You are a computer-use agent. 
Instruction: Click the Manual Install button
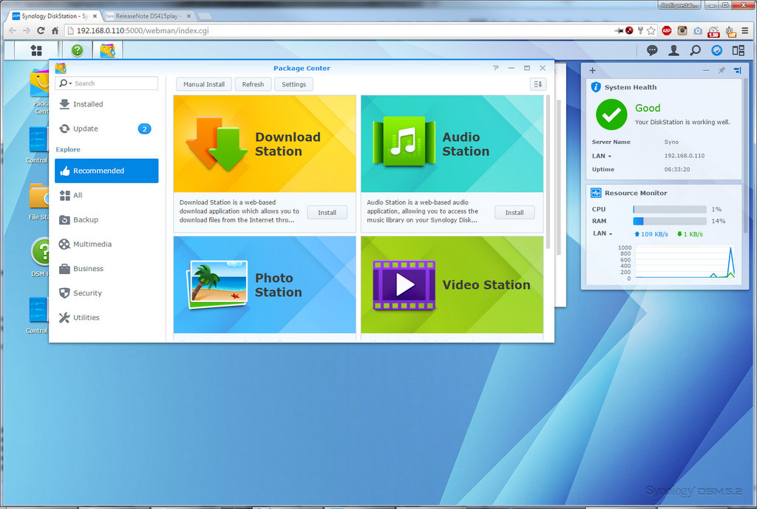pyautogui.click(x=204, y=84)
